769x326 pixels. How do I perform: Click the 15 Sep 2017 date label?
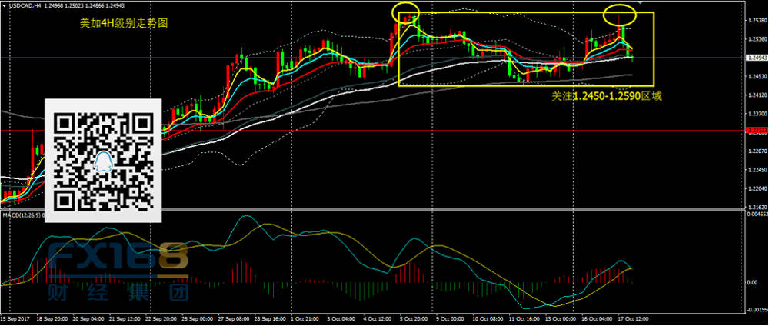[17, 318]
